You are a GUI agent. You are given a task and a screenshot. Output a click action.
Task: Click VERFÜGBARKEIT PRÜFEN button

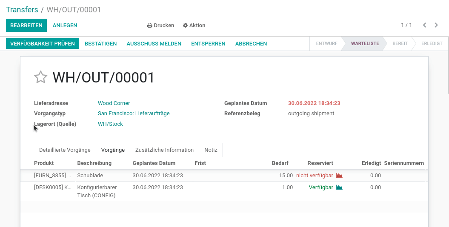tap(43, 43)
